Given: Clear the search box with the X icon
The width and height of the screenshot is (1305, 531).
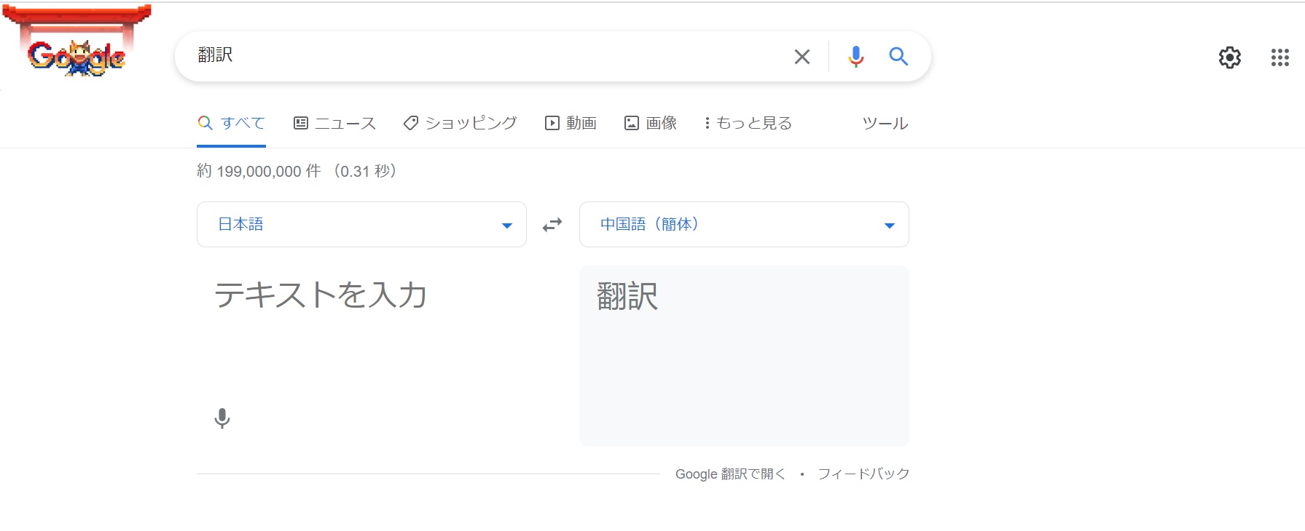Looking at the screenshot, I should point(802,57).
